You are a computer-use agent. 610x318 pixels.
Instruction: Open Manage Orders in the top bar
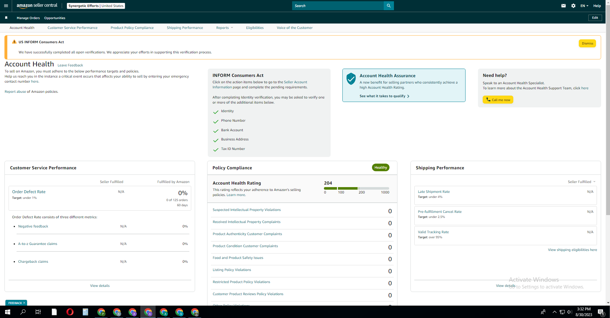[x=28, y=18]
